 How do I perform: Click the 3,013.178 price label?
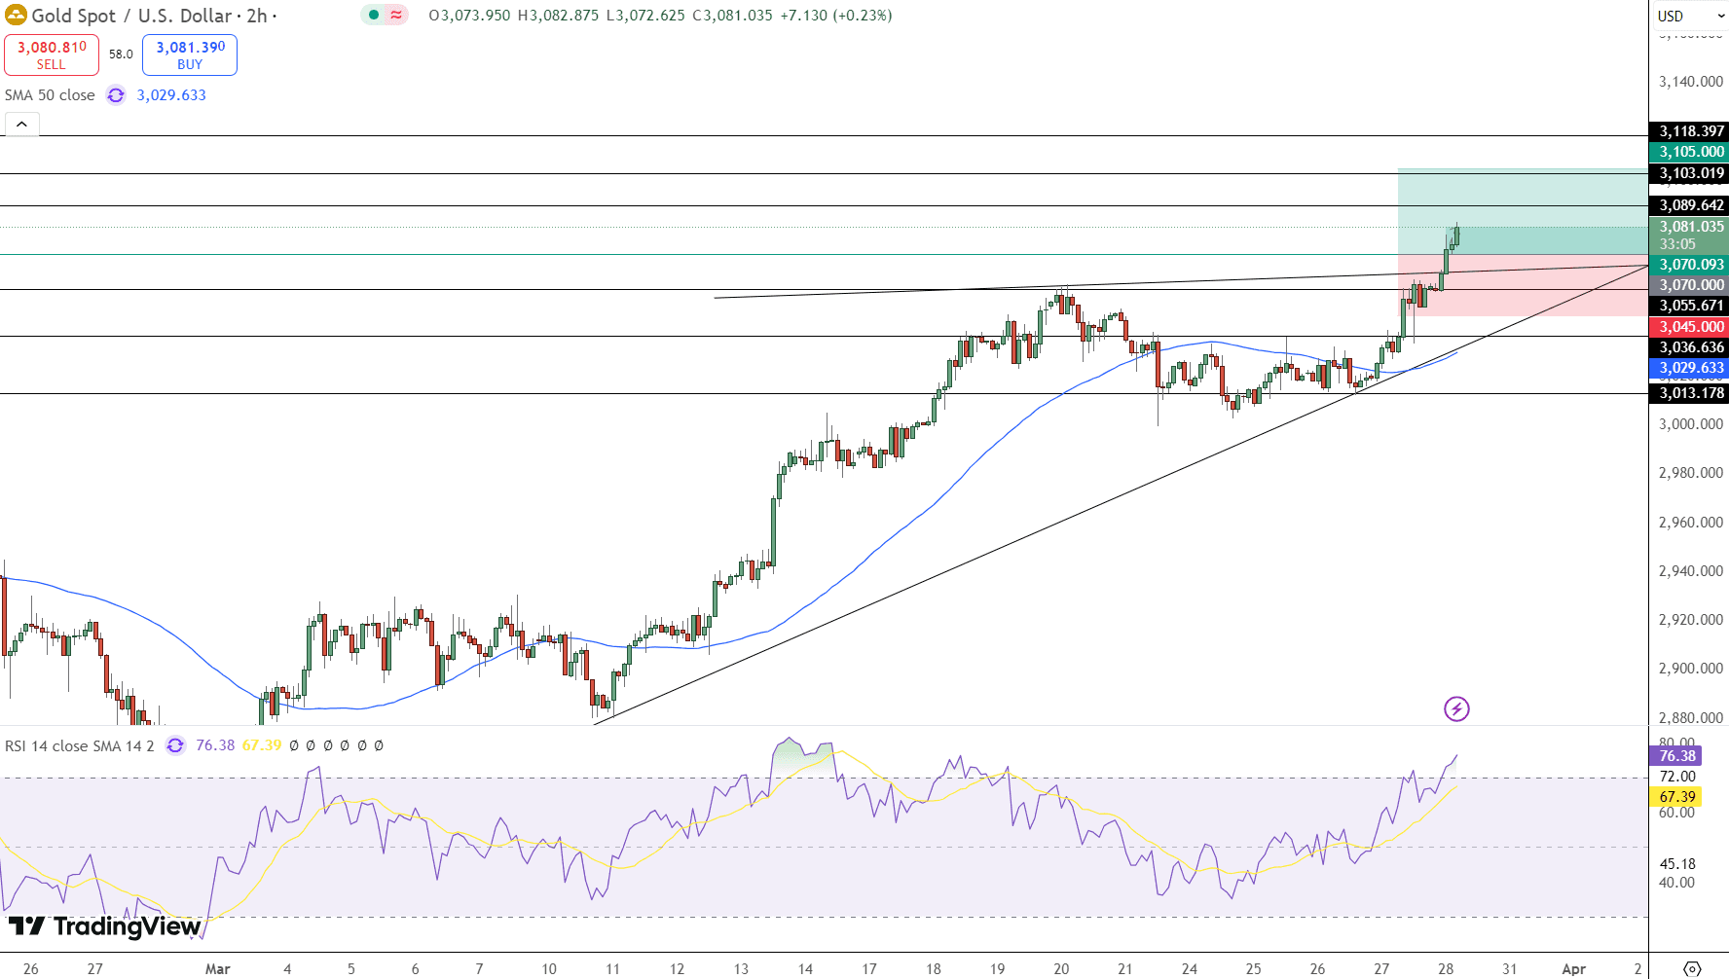click(1689, 393)
